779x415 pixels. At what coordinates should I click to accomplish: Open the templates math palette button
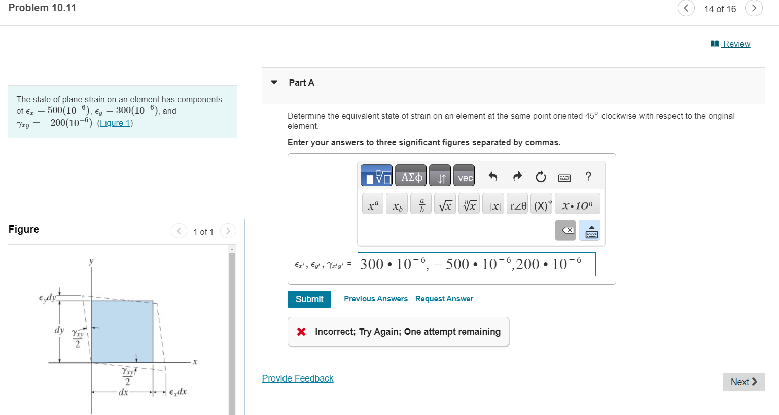[x=376, y=176]
